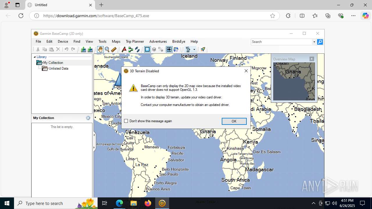Open the View menu
Image resolution: width=372 pixels, height=209 pixels.
89,42
